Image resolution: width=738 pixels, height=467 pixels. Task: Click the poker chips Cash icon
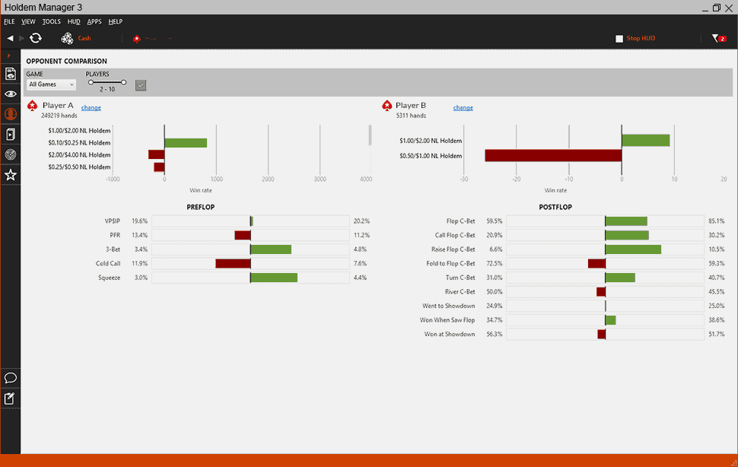pyautogui.click(x=68, y=38)
